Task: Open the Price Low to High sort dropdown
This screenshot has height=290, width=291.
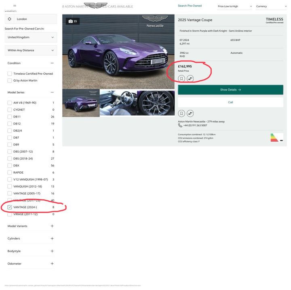Action: pos(235,6)
